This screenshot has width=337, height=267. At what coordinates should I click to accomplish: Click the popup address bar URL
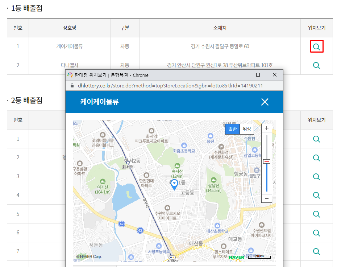pyautogui.click(x=170, y=86)
